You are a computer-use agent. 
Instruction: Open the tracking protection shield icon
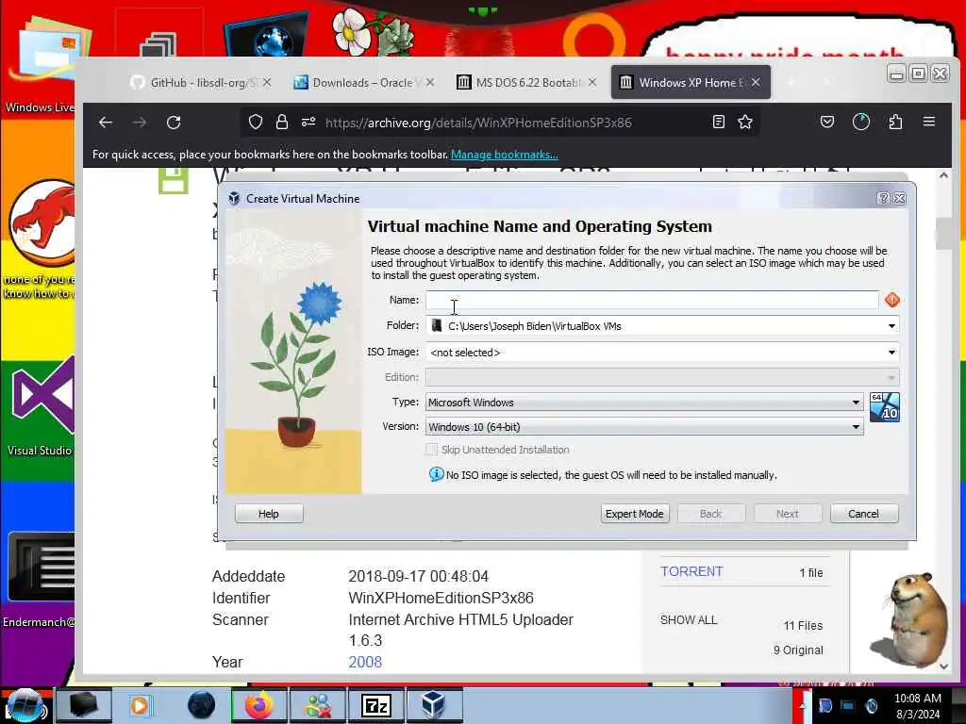(x=255, y=123)
